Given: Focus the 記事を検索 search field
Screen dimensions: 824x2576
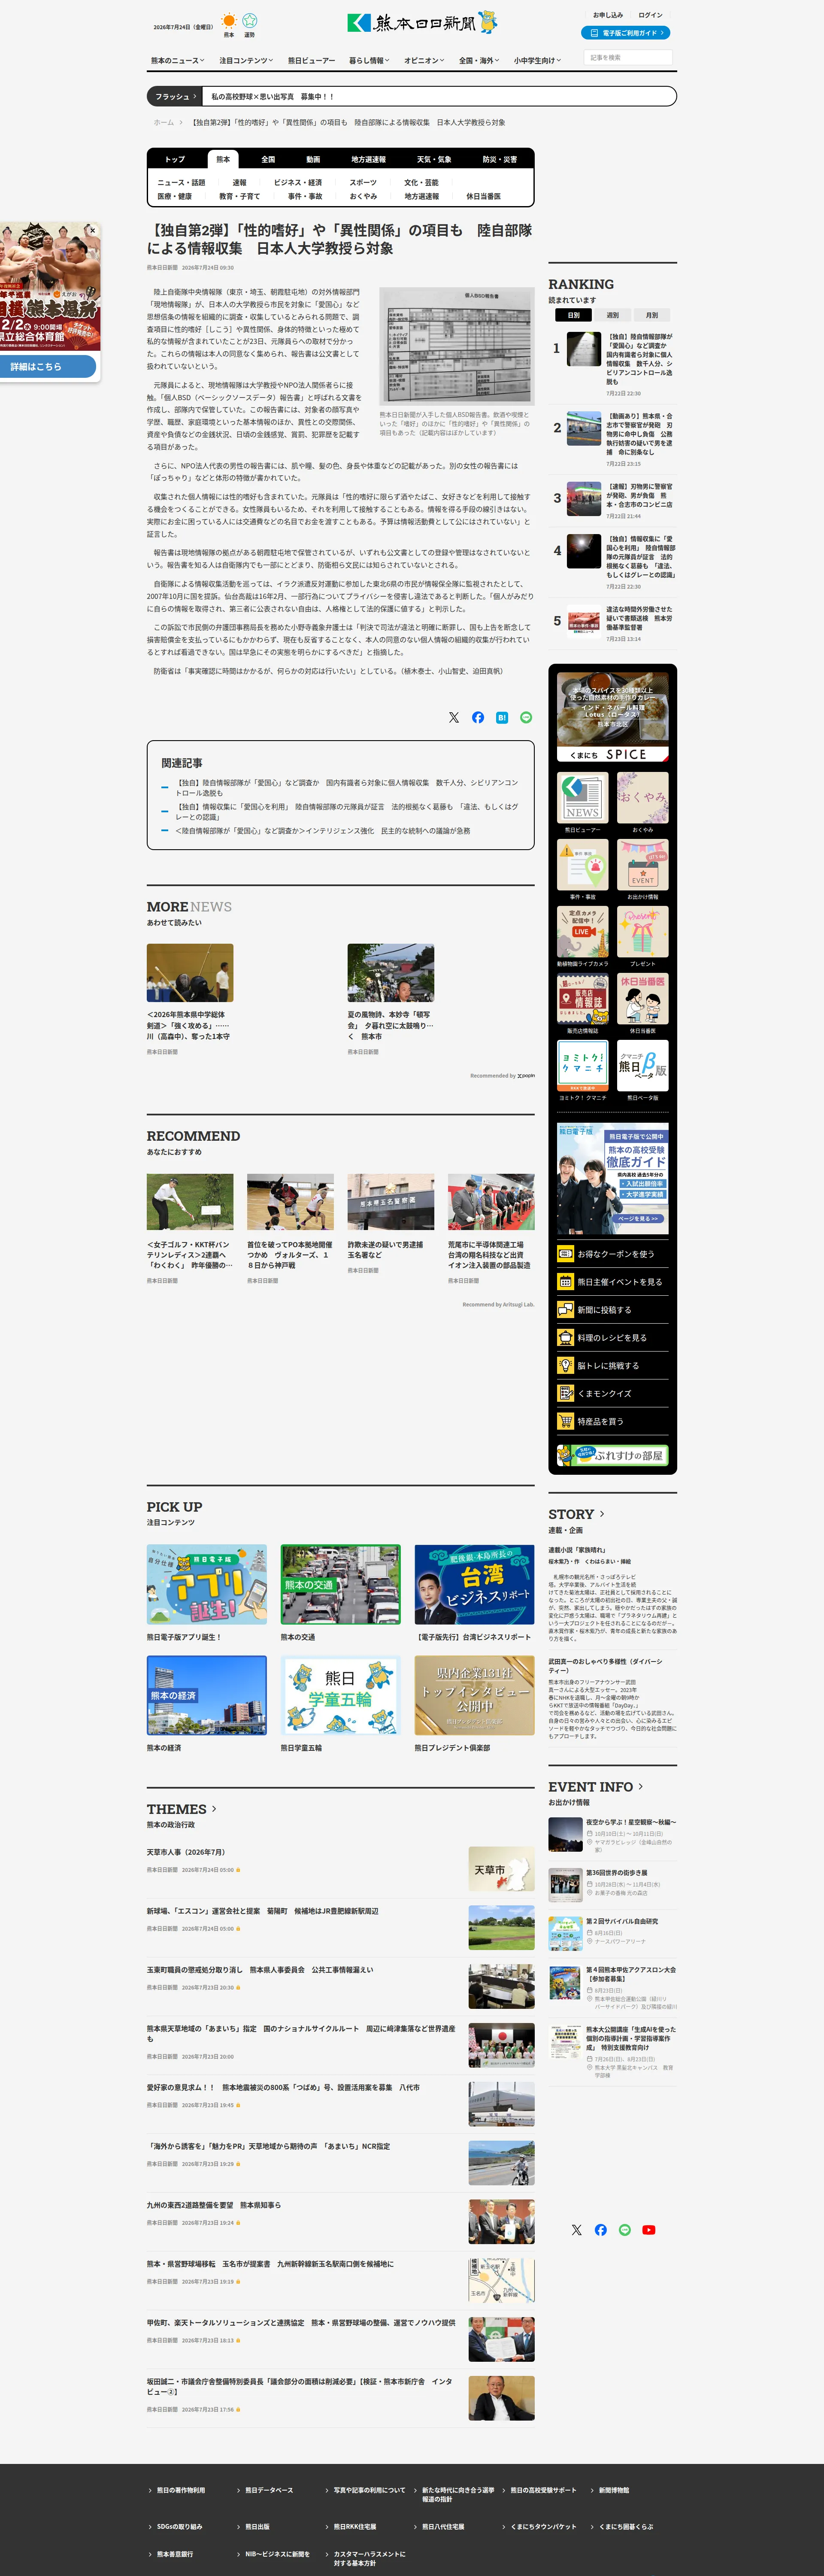Looking at the screenshot, I should pyautogui.click(x=628, y=58).
